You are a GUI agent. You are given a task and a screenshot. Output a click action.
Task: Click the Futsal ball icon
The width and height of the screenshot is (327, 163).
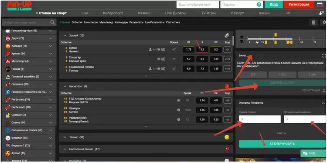pyautogui.click(x=8, y=153)
